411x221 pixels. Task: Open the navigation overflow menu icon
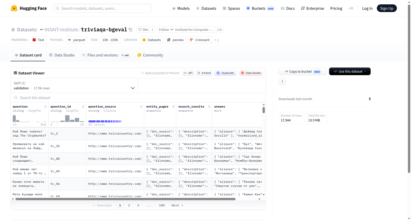point(351,8)
